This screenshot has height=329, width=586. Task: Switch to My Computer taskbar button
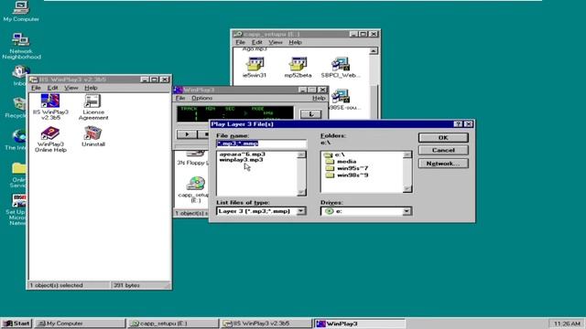80,324
